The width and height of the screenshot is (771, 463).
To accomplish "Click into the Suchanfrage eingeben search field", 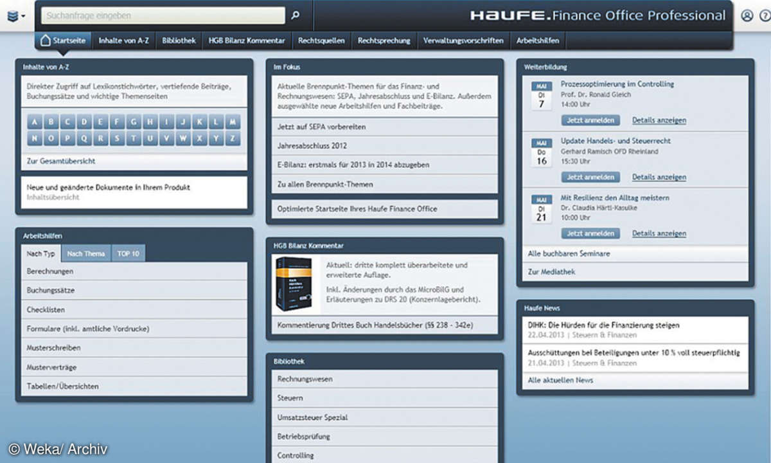I will click(x=163, y=15).
